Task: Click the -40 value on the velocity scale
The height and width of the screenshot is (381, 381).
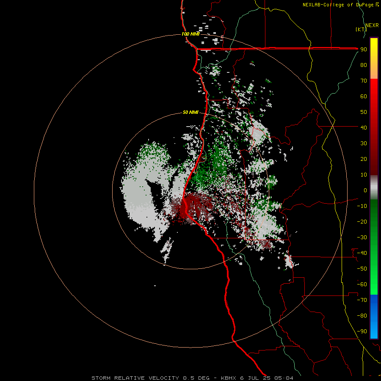Action: pos(362,253)
